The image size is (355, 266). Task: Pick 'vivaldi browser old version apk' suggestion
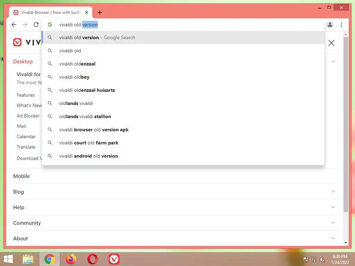click(183, 130)
